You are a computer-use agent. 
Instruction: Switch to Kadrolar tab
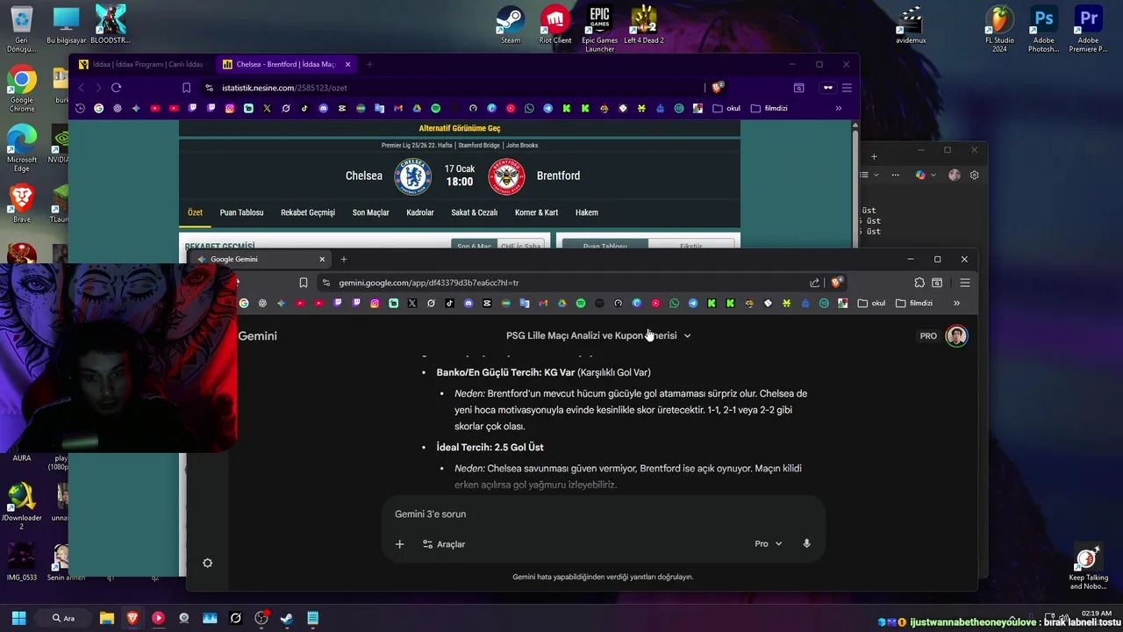[x=420, y=212]
